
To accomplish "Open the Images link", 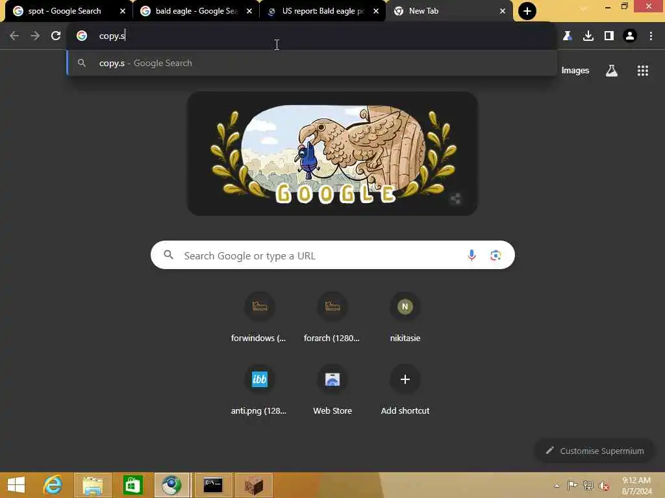I will [x=575, y=70].
